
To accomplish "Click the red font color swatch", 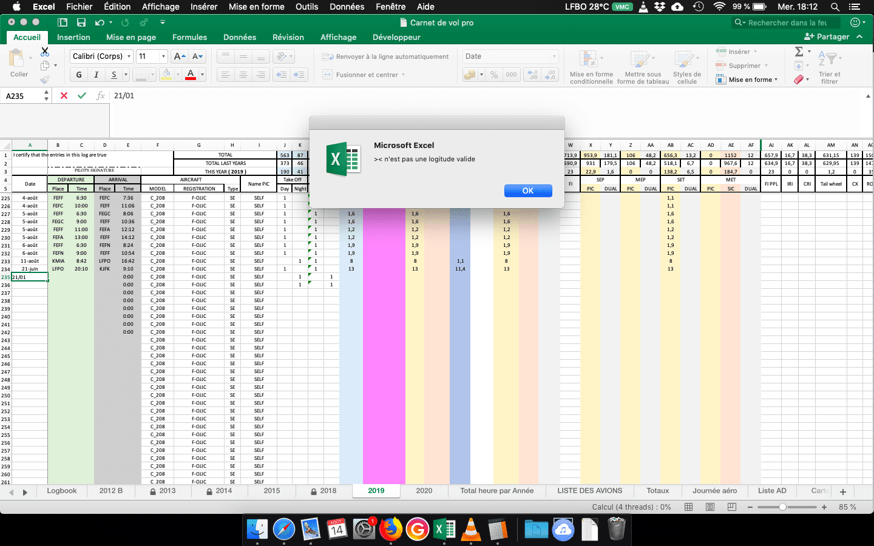I will (x=191, y=75).
